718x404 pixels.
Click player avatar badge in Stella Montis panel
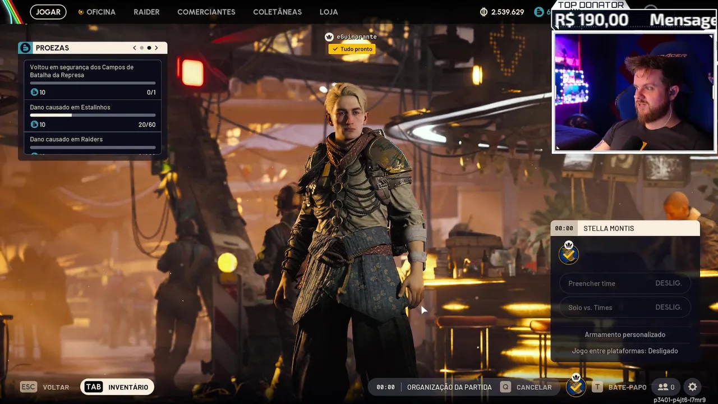pos(569,253)
